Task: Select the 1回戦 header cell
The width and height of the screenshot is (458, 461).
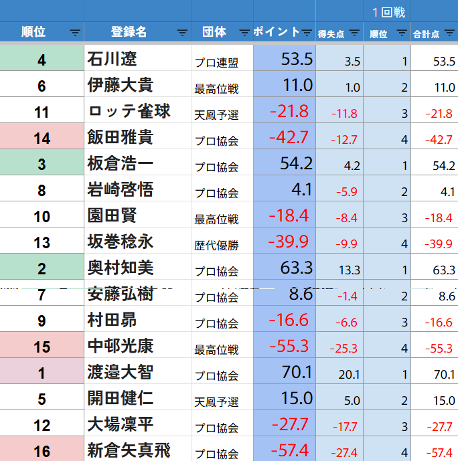Action: coord(387,11)
